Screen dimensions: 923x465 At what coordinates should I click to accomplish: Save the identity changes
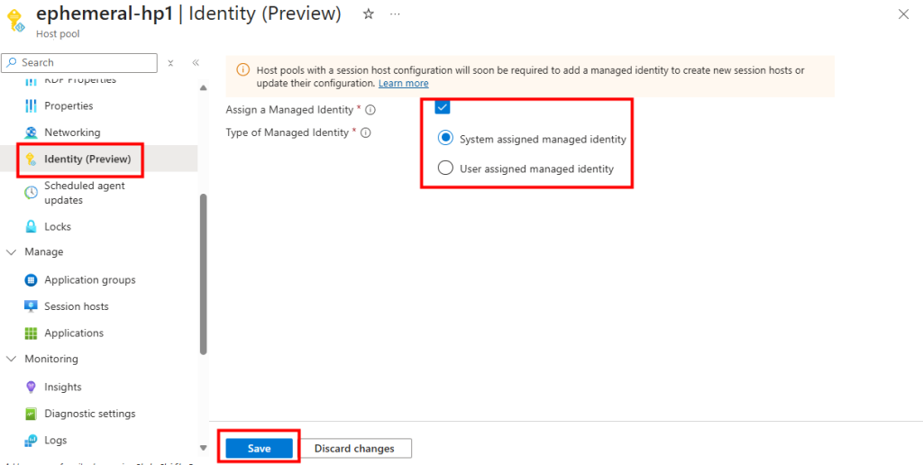(259, 448)
